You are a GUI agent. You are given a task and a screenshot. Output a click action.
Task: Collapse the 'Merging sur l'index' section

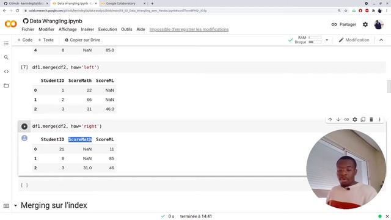coord(15,205)
